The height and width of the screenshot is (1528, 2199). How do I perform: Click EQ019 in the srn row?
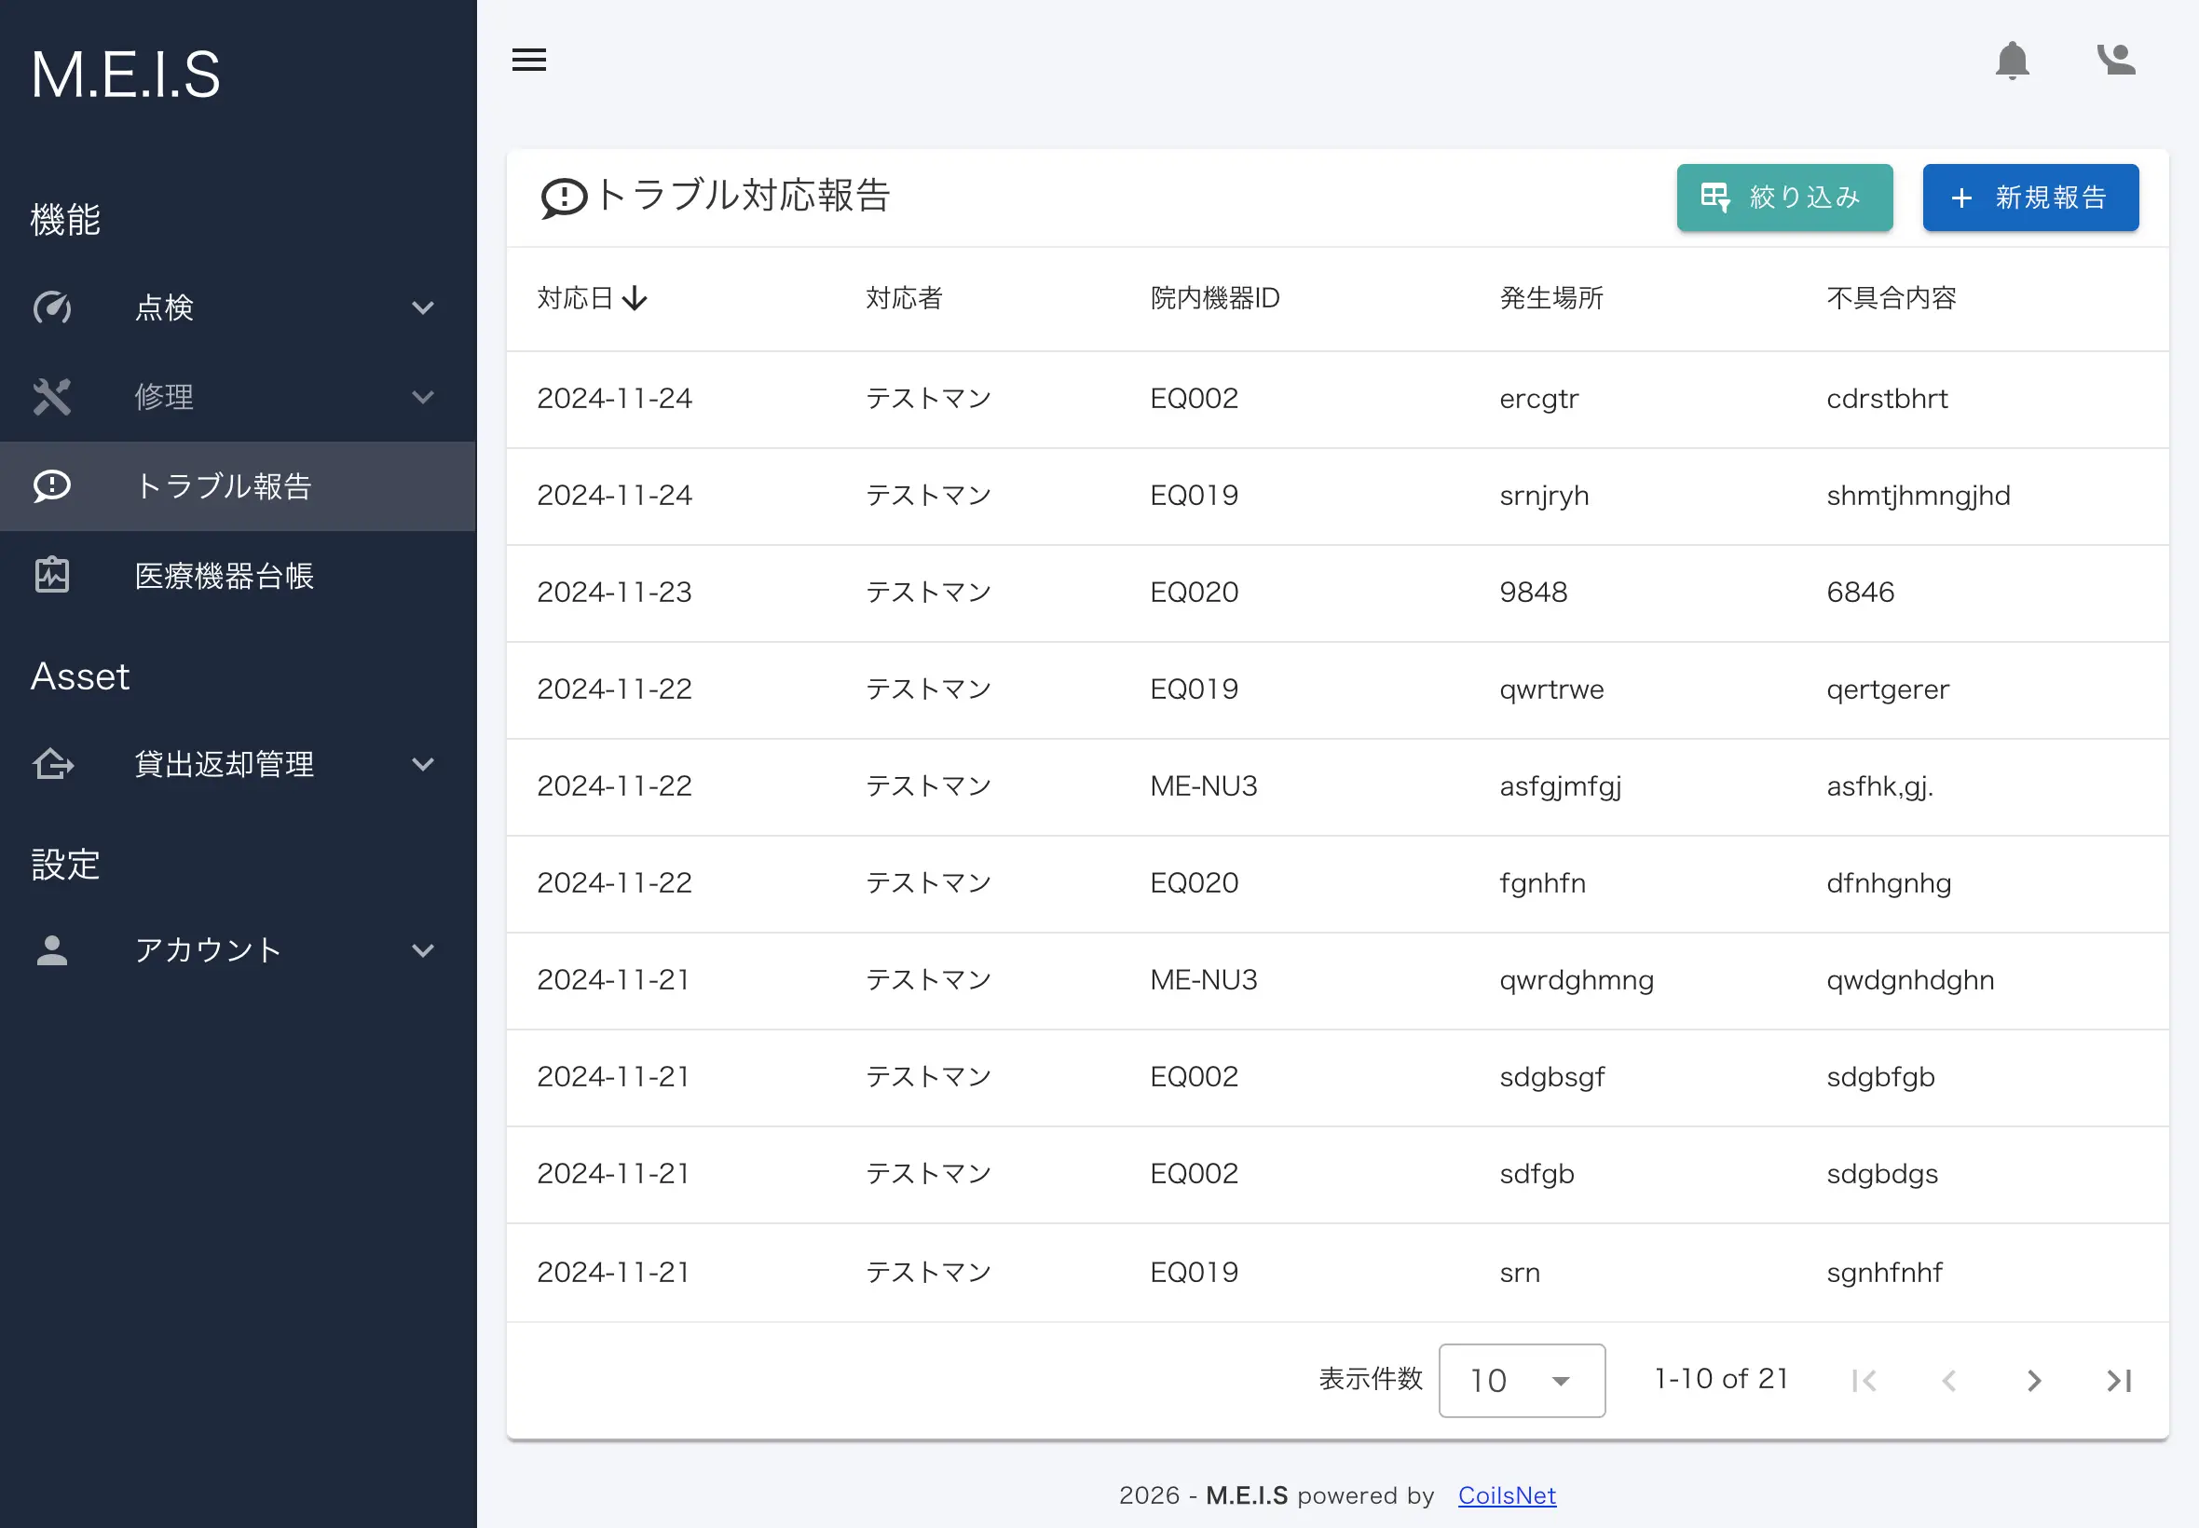1194,1273
